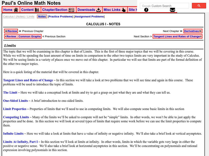Viewport: 209px width, 156px height.
Task: Open the Content menu
Action: point(30,10)
